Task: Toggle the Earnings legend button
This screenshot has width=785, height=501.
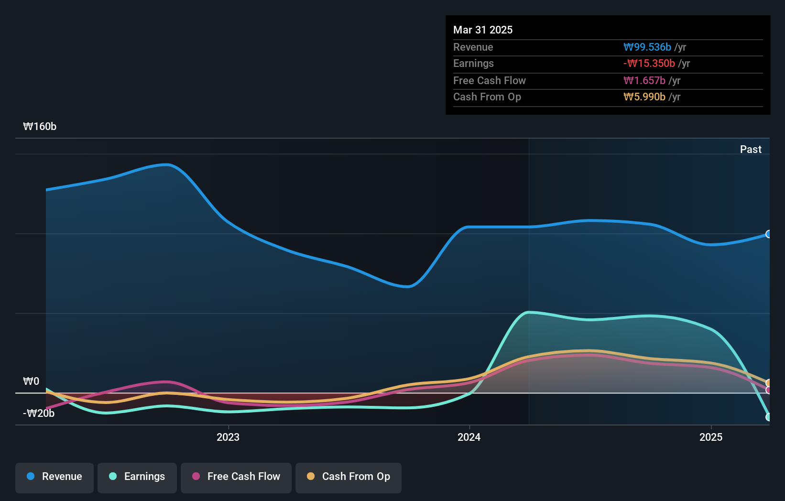Action: tap(137, 478)
